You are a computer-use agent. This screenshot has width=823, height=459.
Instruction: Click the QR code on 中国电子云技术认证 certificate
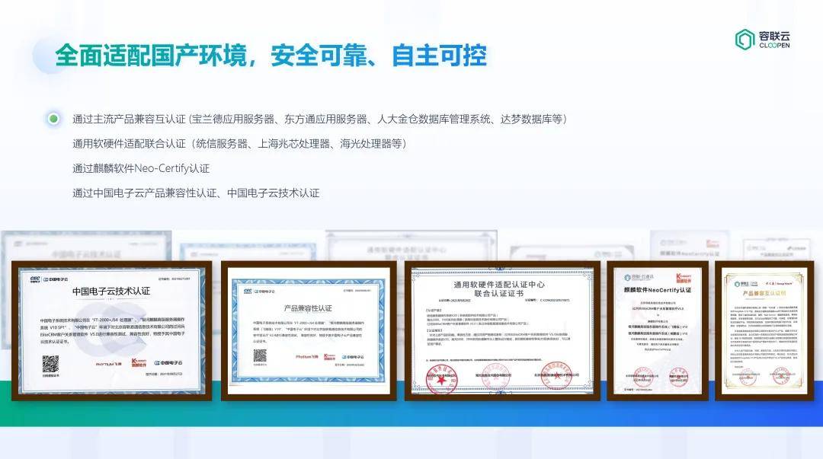50,363
